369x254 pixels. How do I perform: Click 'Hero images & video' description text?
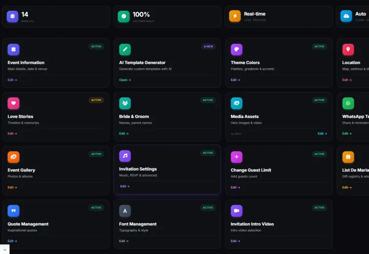246,123
